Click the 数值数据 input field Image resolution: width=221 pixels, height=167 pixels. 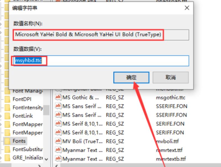[101, 61]
